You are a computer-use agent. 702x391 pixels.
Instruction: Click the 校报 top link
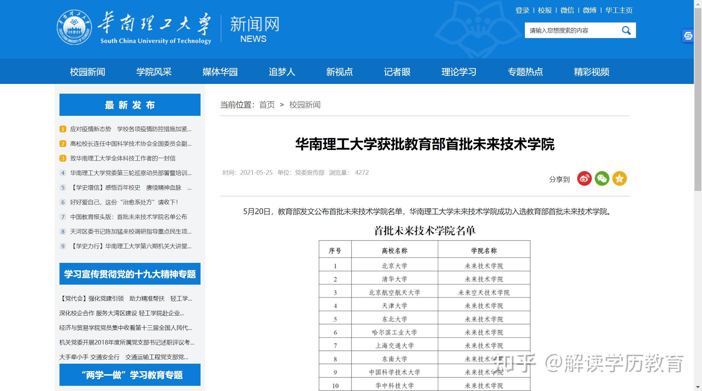click(x=545, y=10)
